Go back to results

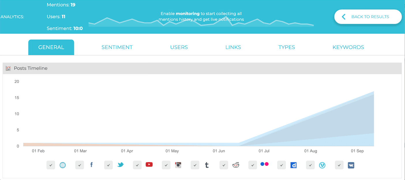coord(368,17)
